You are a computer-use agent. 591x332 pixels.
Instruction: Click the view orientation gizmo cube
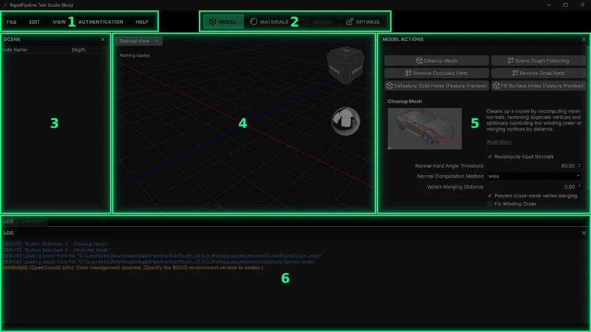click(345, 65)
